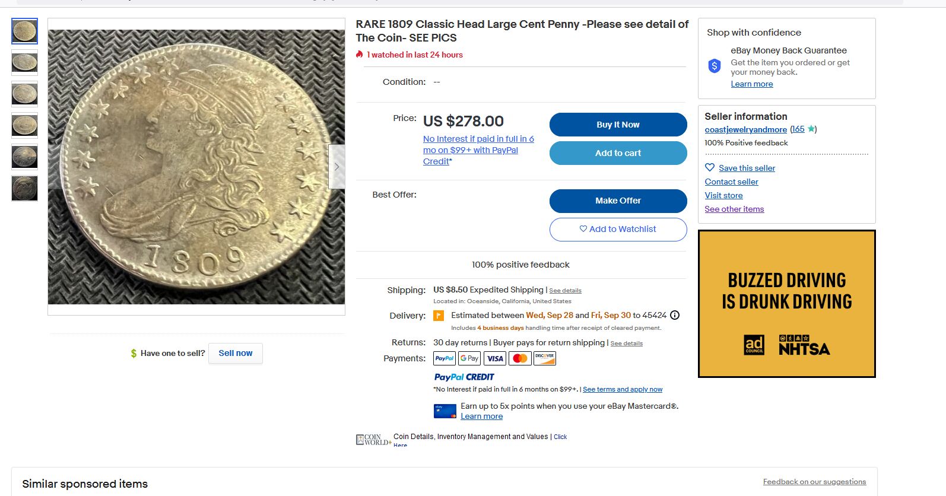
Task: Click the Mastercard payment icon
Action: point(520,358)
